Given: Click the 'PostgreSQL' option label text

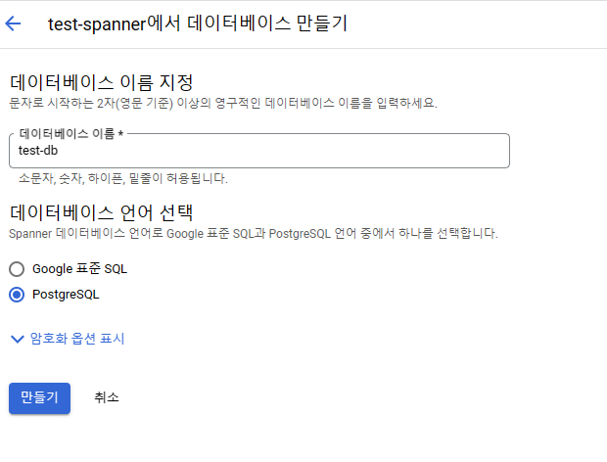Looking at the screenshot, I should pos(66,294).
